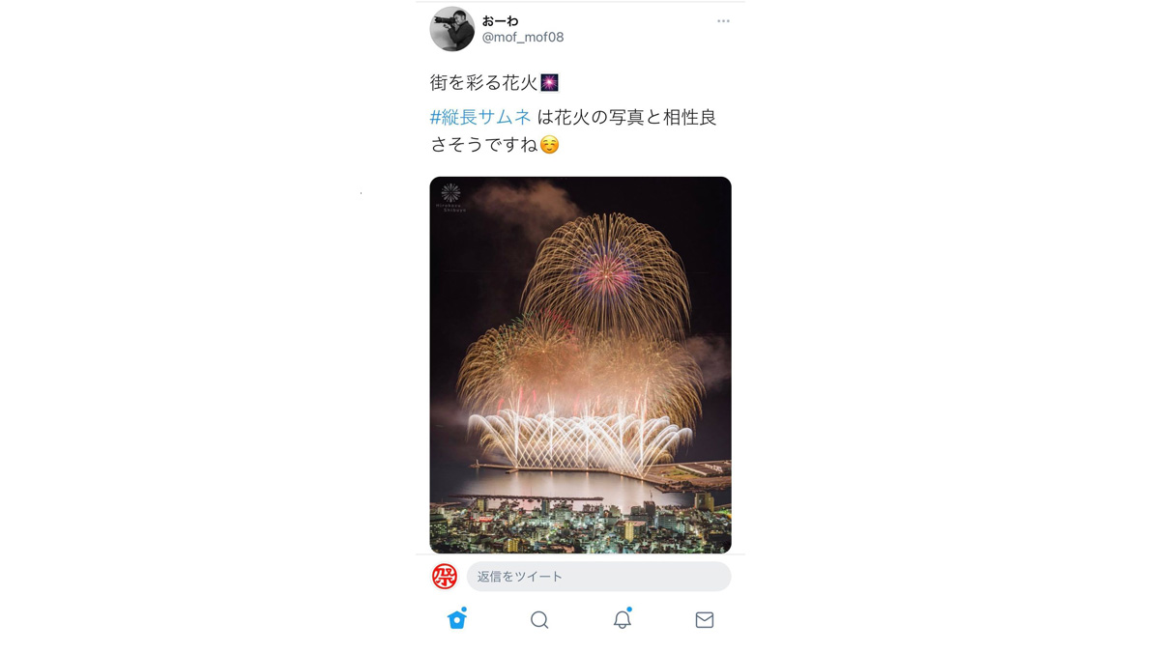Open the #縦長サムネ hashtag link
This screenshot has width=1160, height=652.
tap(480, 117)
